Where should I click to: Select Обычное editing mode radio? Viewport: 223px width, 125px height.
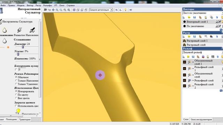[x=16, y=77]
